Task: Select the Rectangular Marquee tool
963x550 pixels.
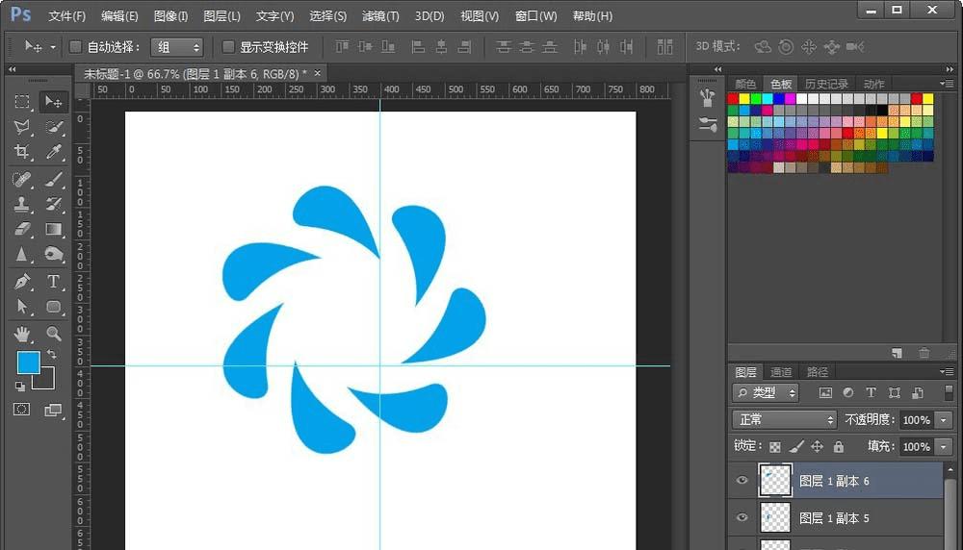Action: (22, 102)
